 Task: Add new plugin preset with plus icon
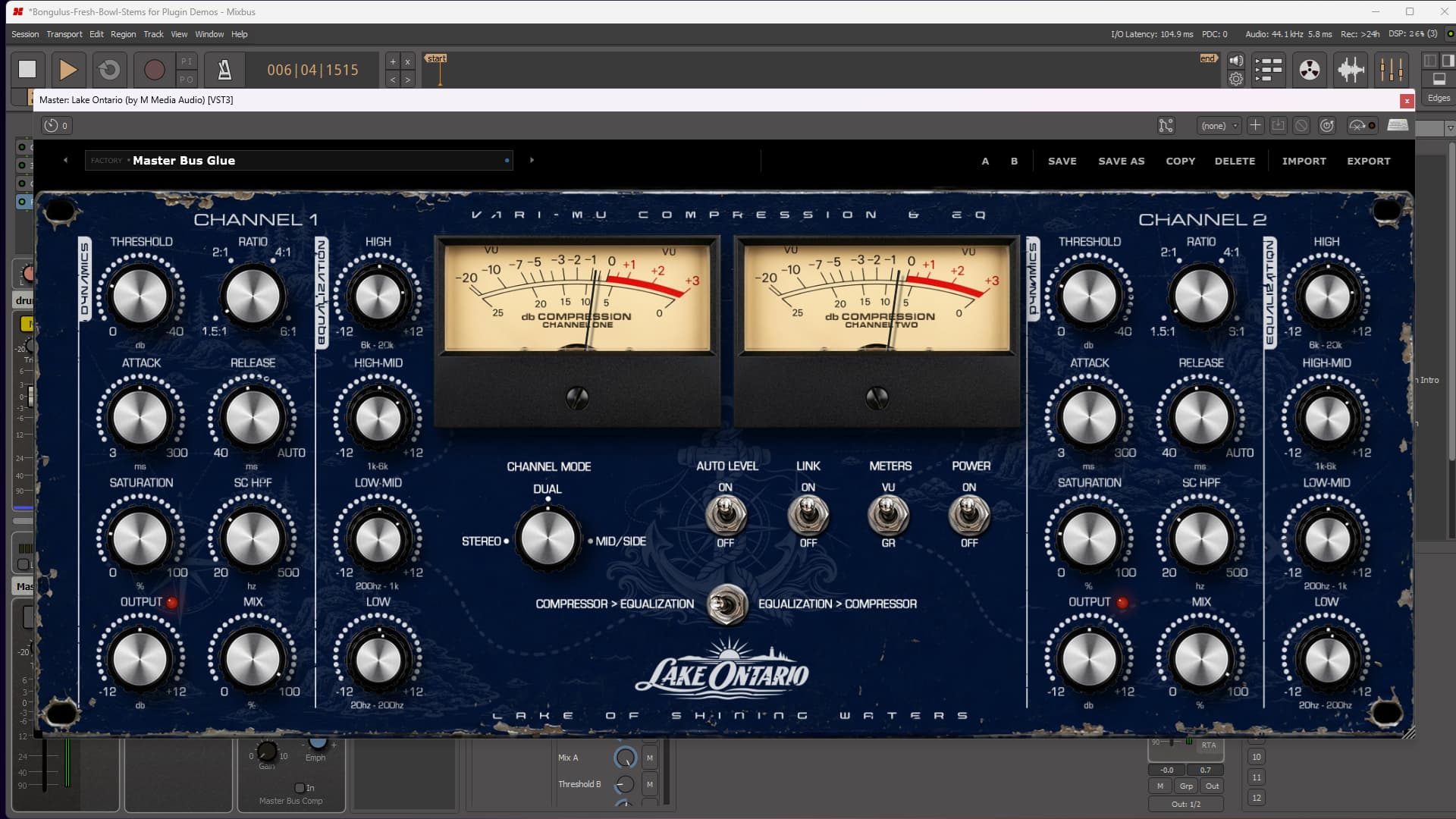coord(1256,126)
